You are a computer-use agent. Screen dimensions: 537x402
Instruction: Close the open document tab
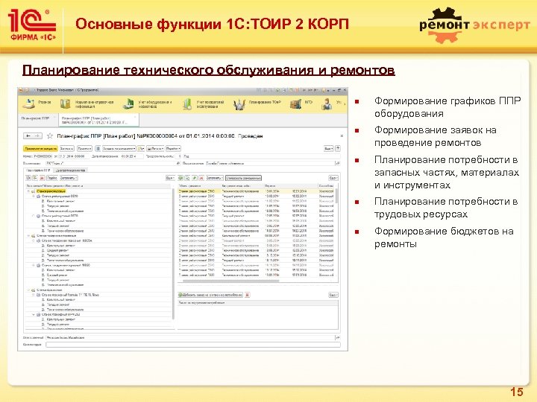pos(135,117)
